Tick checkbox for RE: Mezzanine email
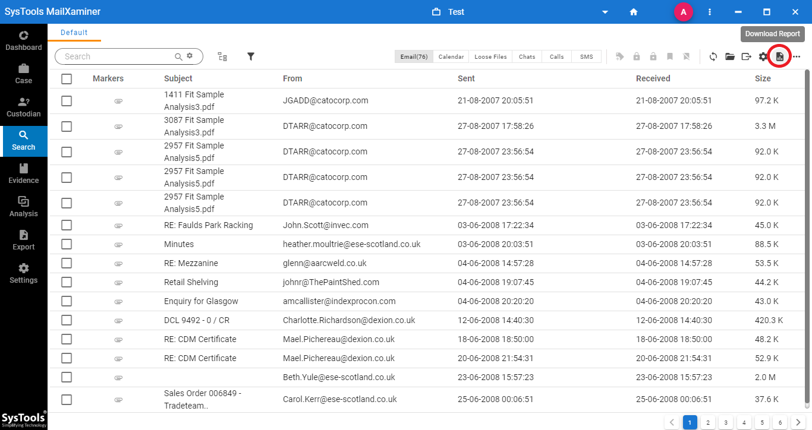The height and width of the screenshot is (430, 812). [x=67, y=263]
